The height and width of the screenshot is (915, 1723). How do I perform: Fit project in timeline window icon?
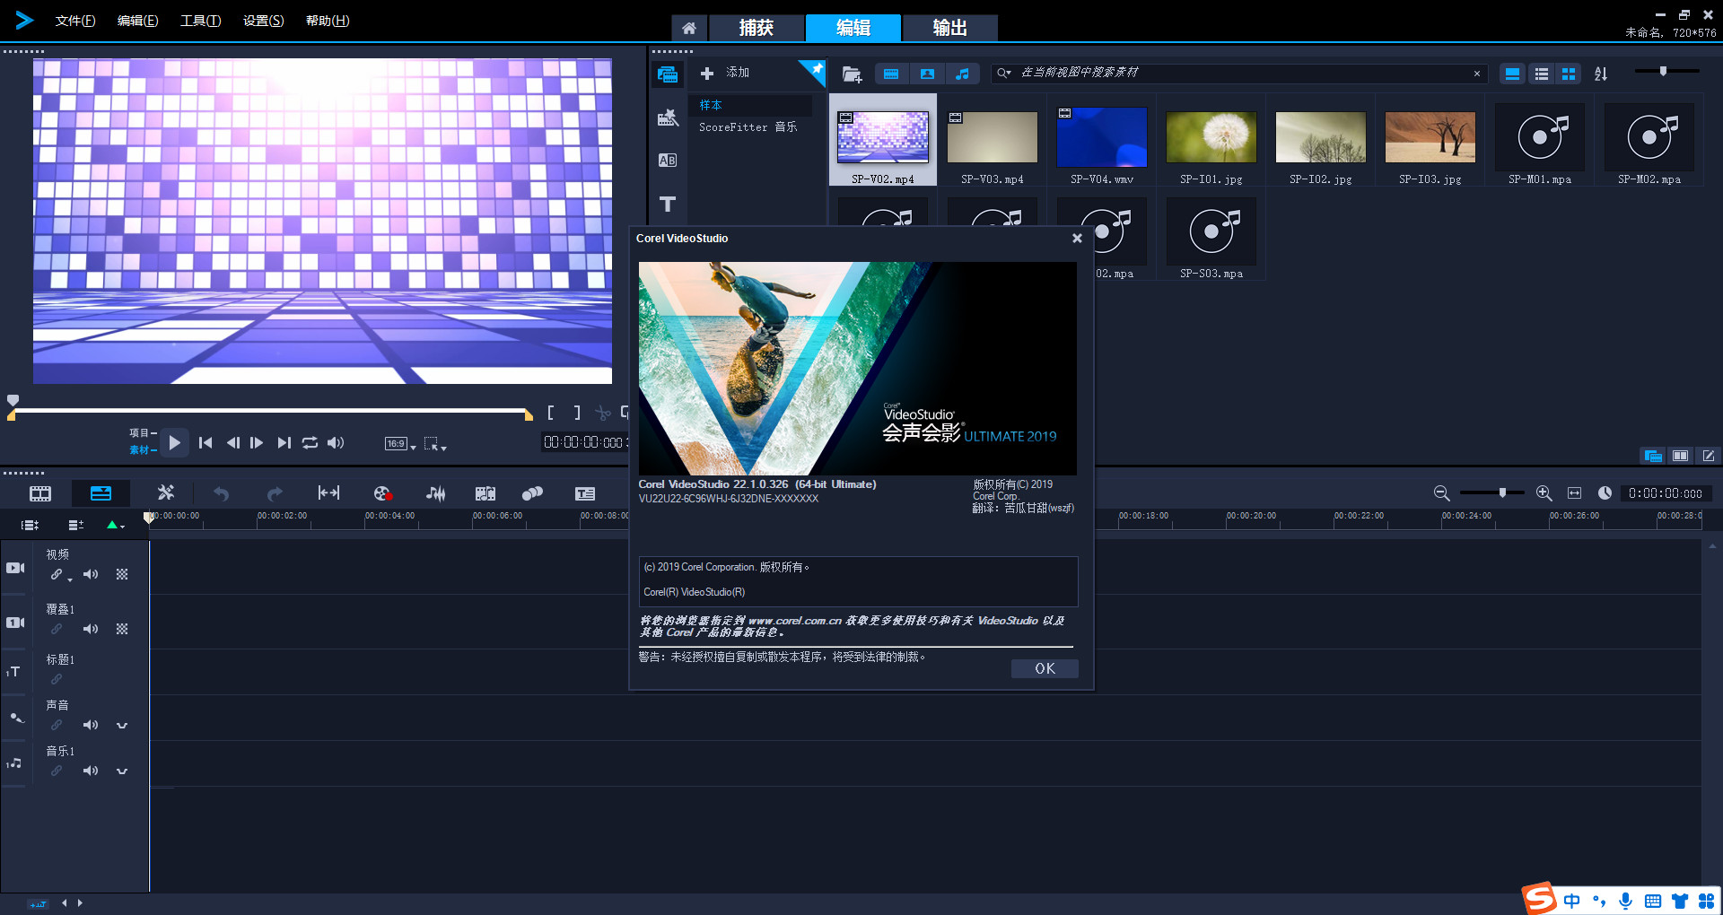pyautogui.click(x=1574, y=493)
